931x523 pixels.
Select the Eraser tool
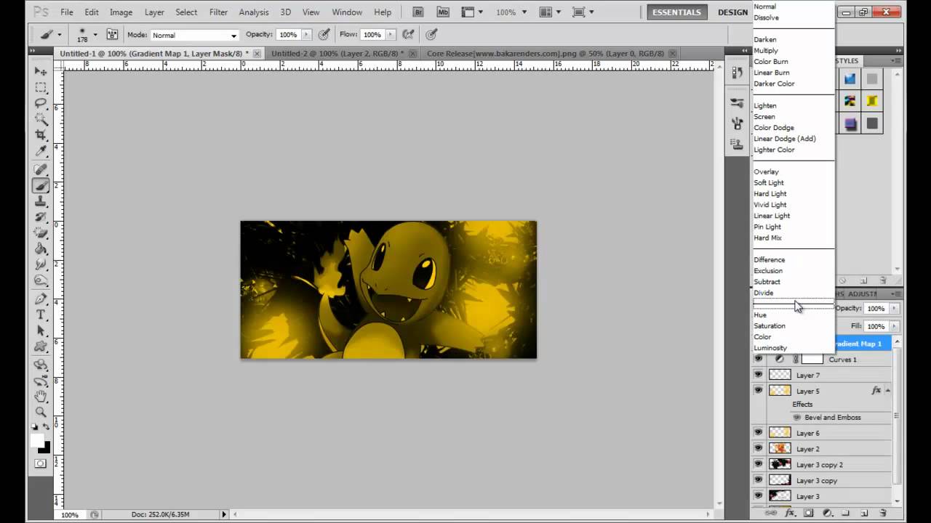pyautogui.click(x=41, y=233)
